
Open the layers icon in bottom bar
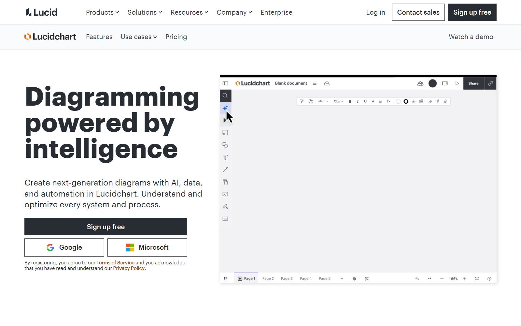point(354,279)
